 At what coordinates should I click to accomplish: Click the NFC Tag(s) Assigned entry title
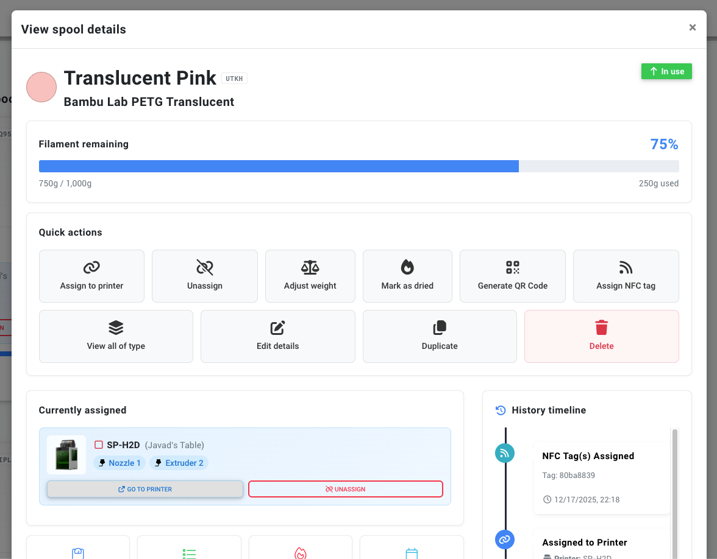[x=588, y=455]
